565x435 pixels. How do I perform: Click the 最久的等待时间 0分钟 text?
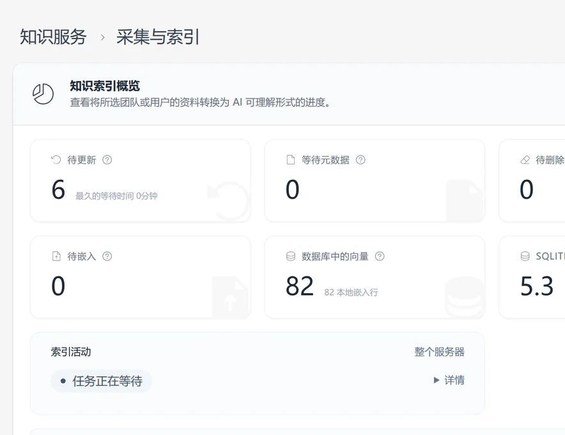(116, 196)
